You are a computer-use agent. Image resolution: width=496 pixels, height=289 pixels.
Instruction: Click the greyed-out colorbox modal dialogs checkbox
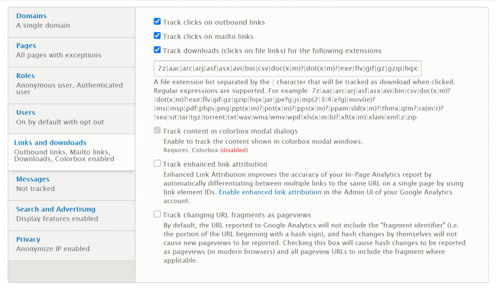tap(157, 131)
